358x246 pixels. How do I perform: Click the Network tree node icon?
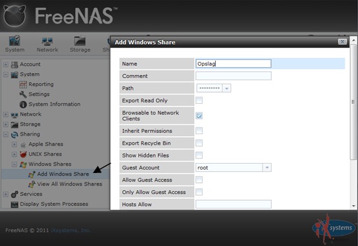(14, 114)
